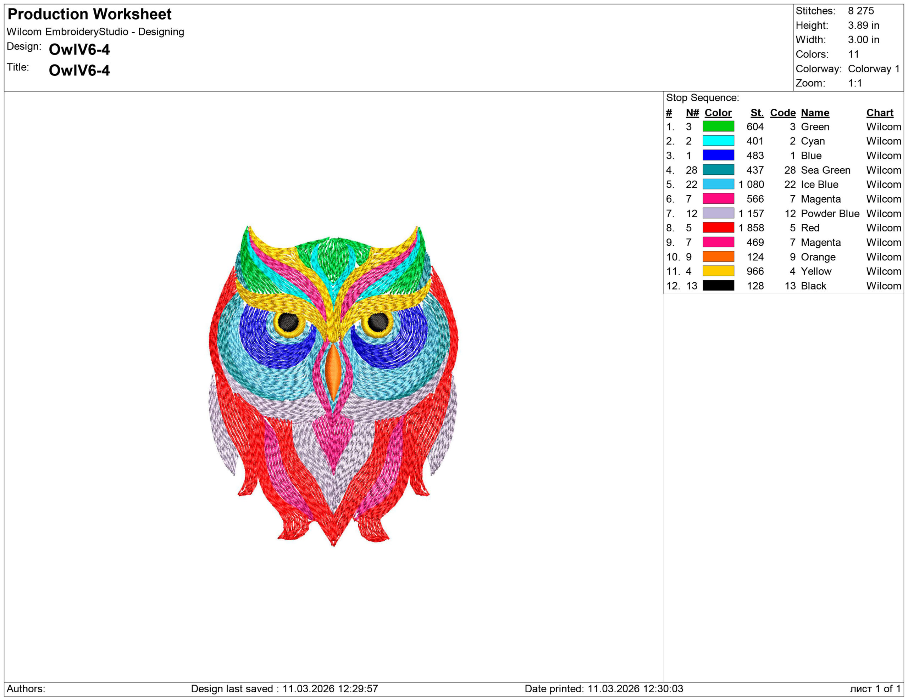Click the underlined Color column header
Screen dimensions: 908x698
pos(718,113)
